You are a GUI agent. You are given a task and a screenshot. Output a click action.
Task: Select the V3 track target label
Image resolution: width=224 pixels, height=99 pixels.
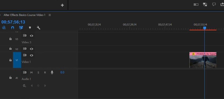click(17, 39)
